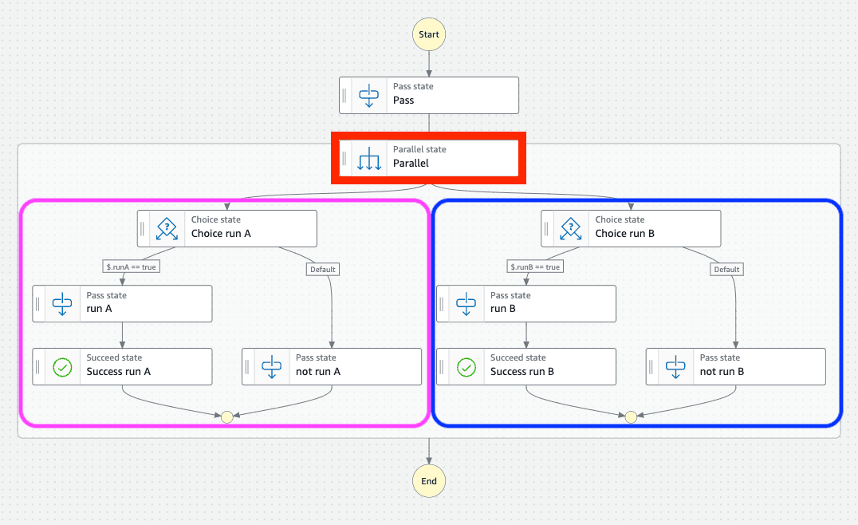Click the run B pass icon
Viewport: 858px width, 525px height.
click(466, 304)
